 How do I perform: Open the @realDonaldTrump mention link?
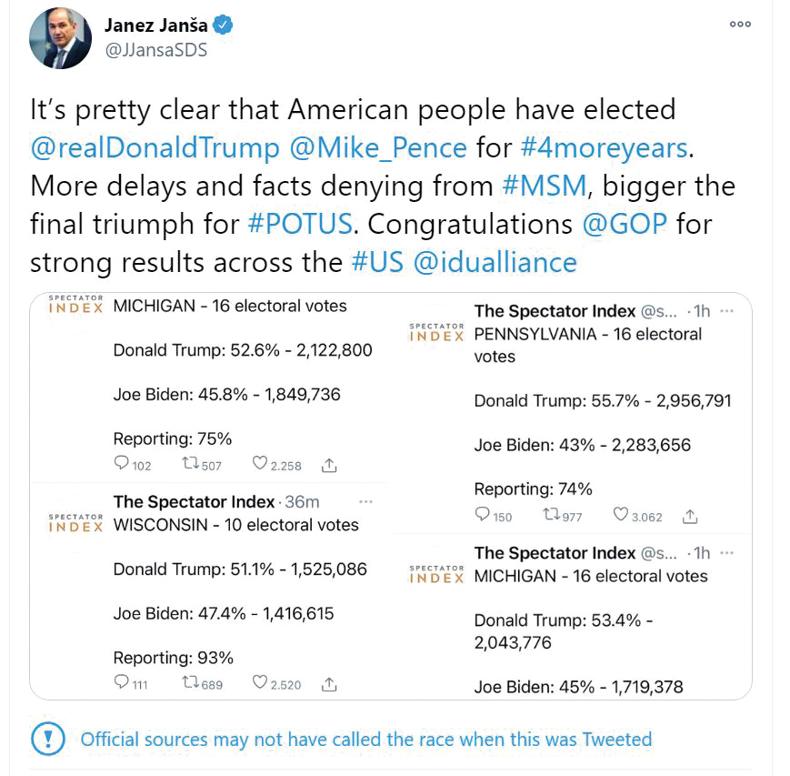pyautogui.click(x=155, y=147)
